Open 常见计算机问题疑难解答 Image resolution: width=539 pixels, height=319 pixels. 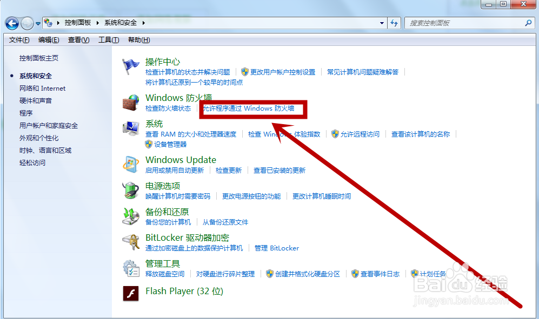363,72
